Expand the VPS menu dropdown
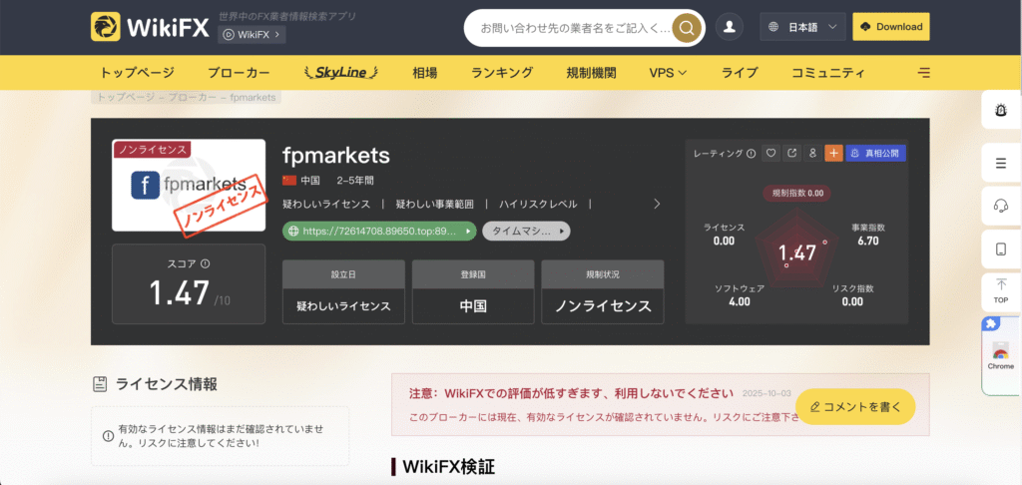Viewport: 1022px width, 485px height. pos(668,73)
